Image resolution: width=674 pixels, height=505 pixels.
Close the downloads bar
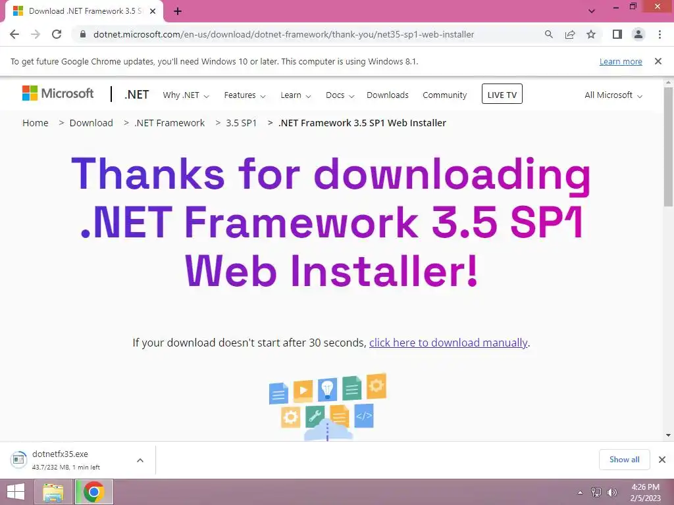[x=662, y=460]
